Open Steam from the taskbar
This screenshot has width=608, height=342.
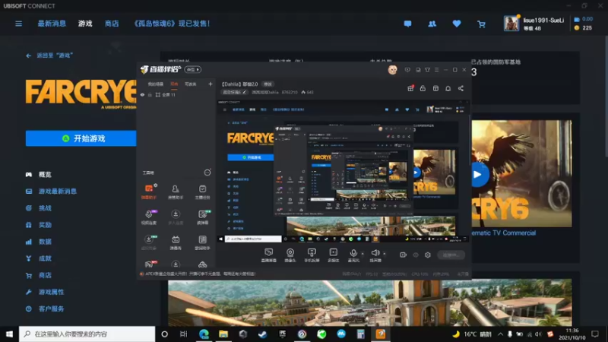tap(262, 334)
